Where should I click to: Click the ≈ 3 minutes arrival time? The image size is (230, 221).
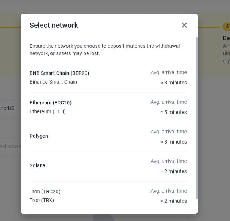[173, 83]
